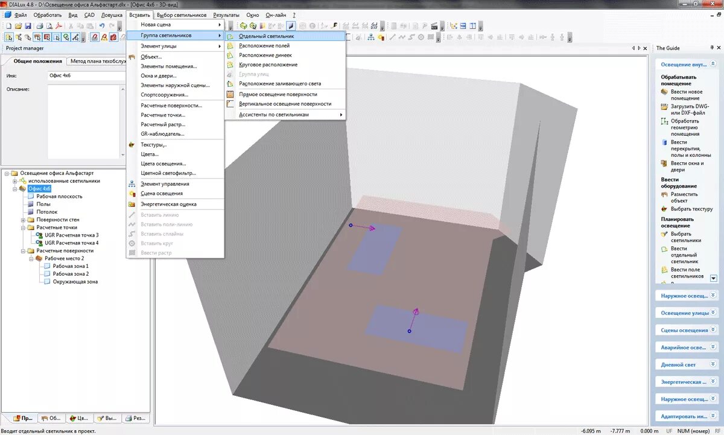Click icon beside Выбрать текстуру in Guide

664,209
